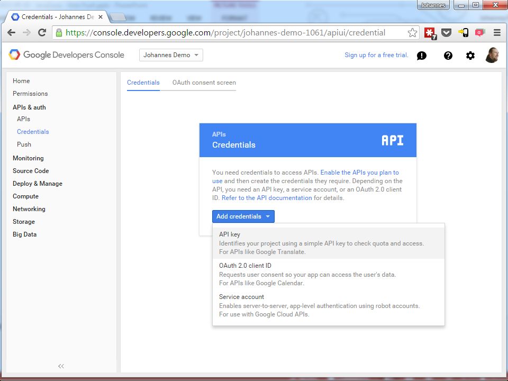Expand the Compute section
508x381 pixels.
25,196
